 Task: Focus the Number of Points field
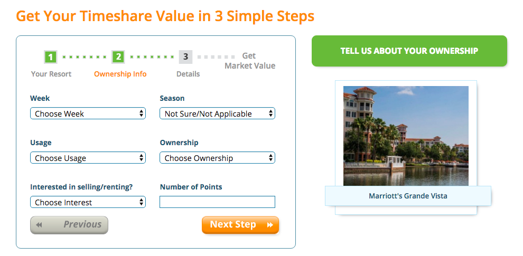pos(218,202)
